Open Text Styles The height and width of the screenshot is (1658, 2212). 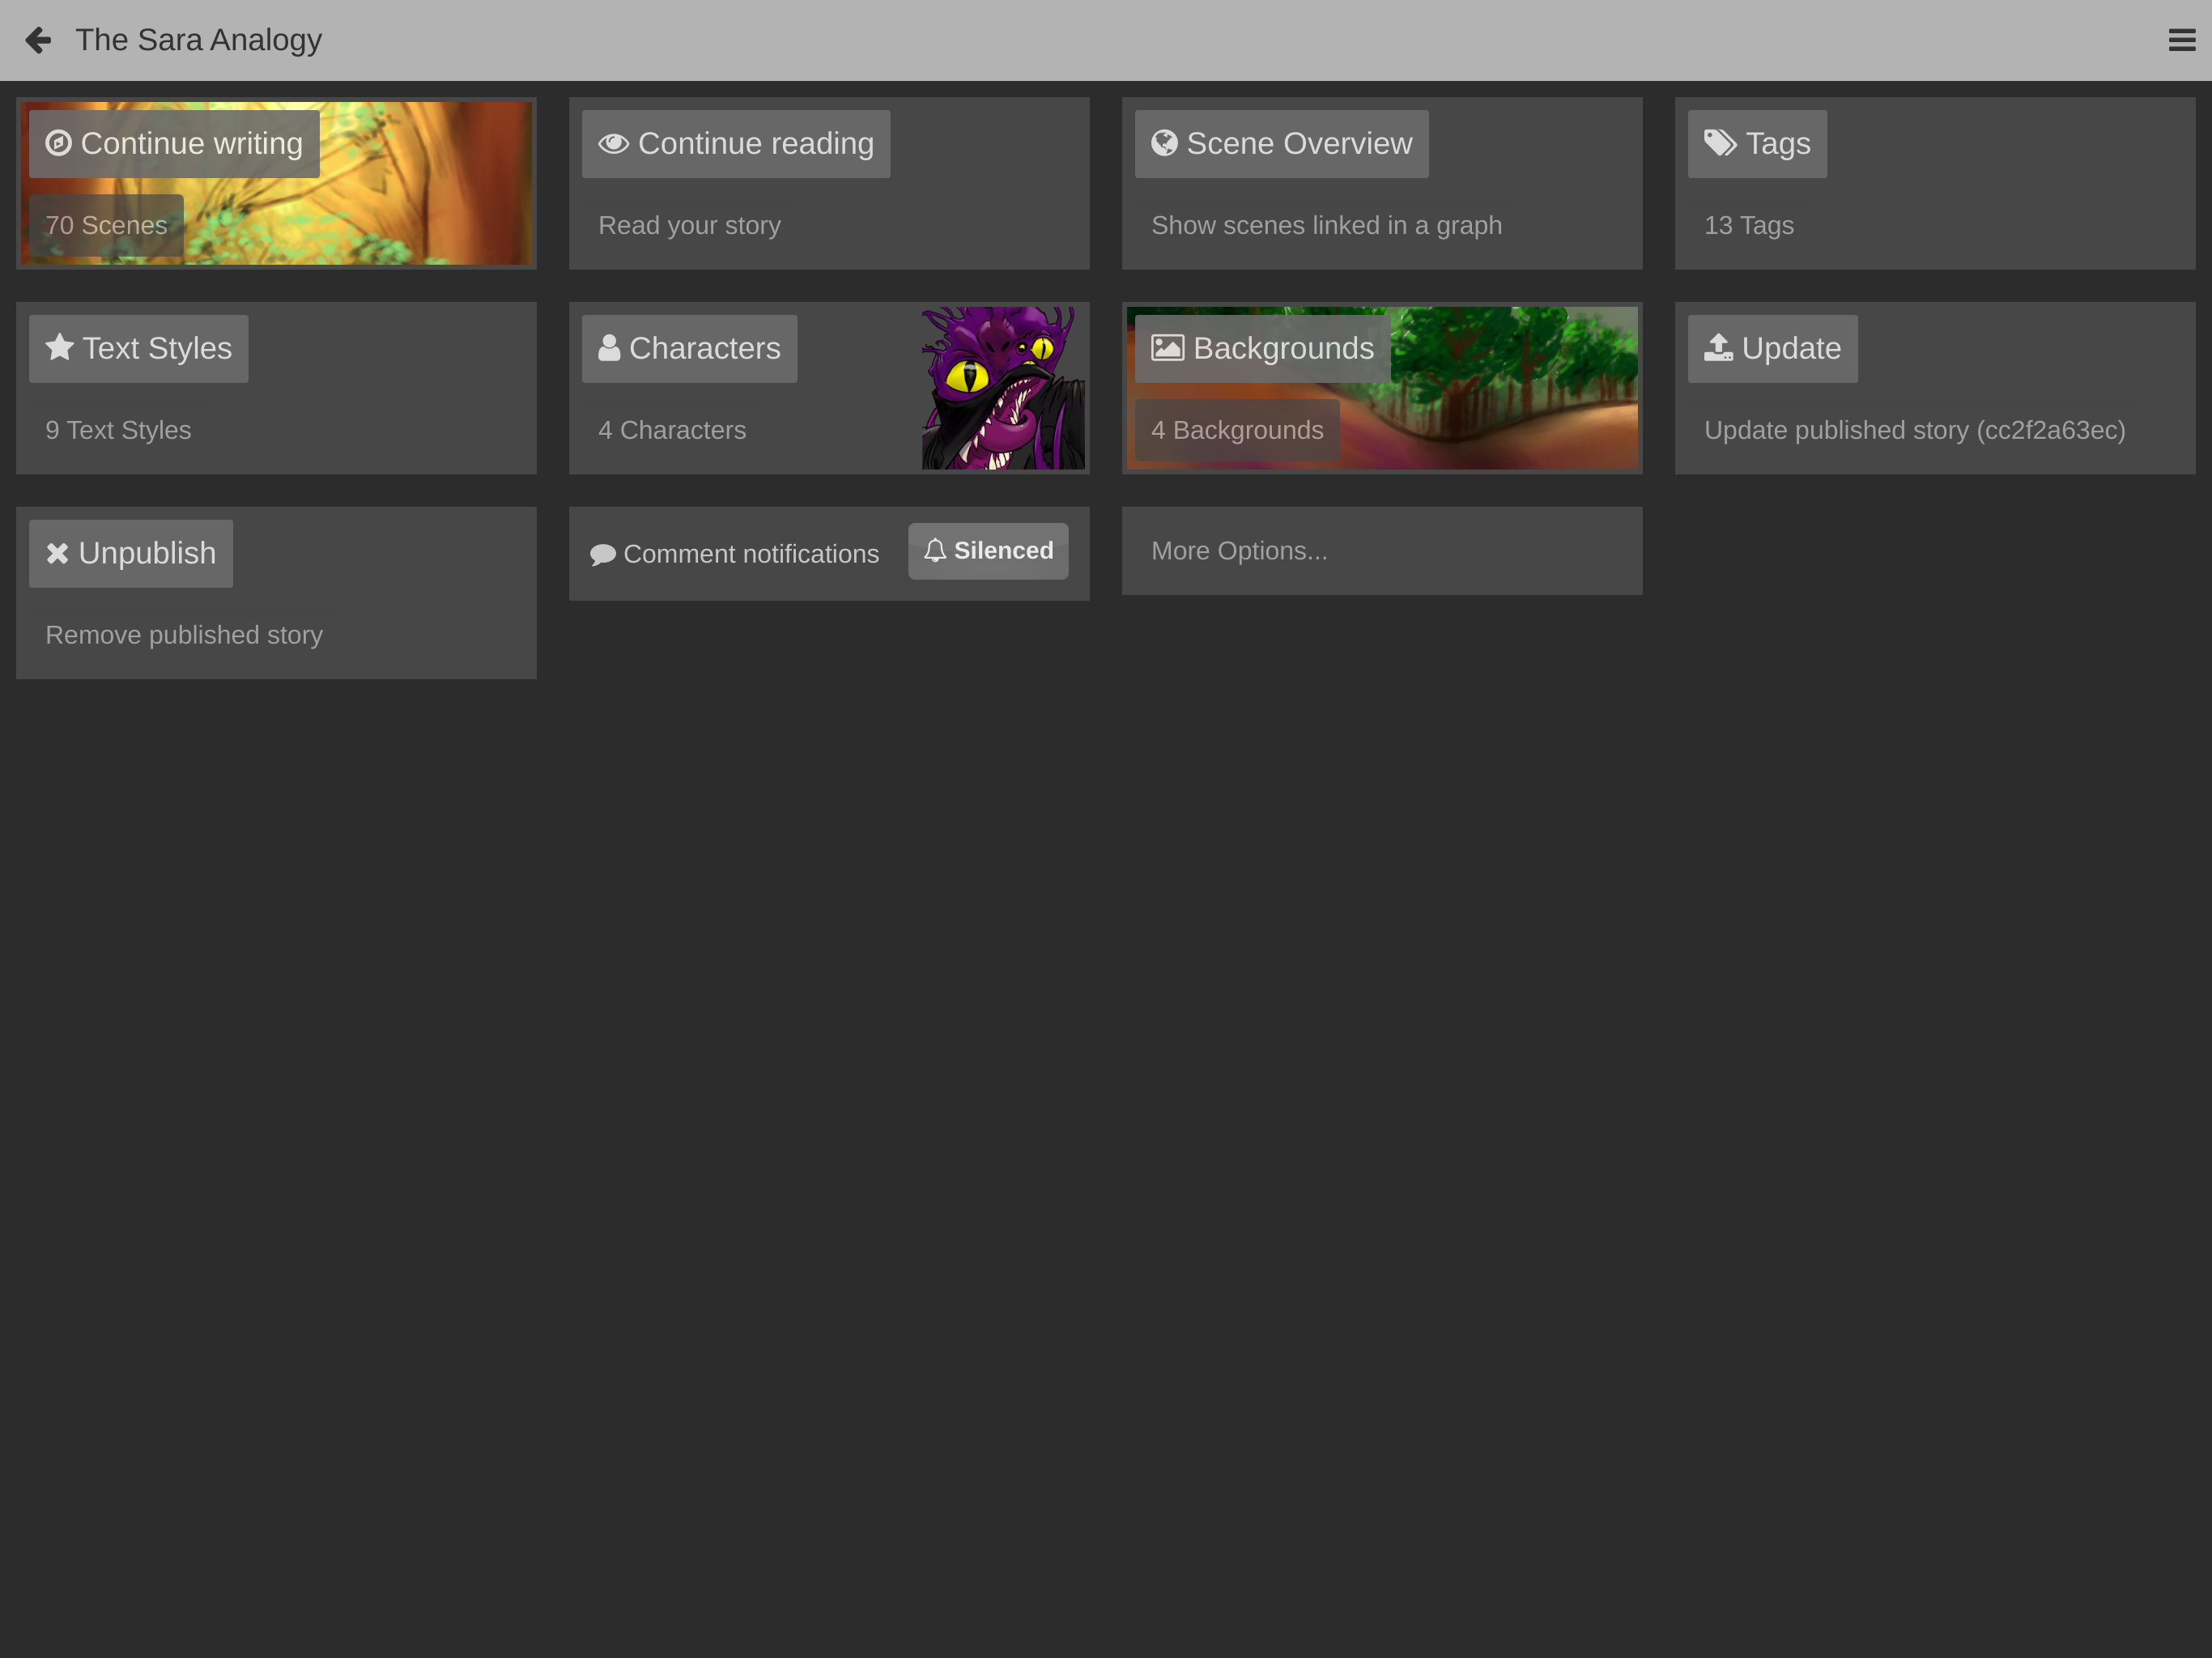[x=138, y=349]
